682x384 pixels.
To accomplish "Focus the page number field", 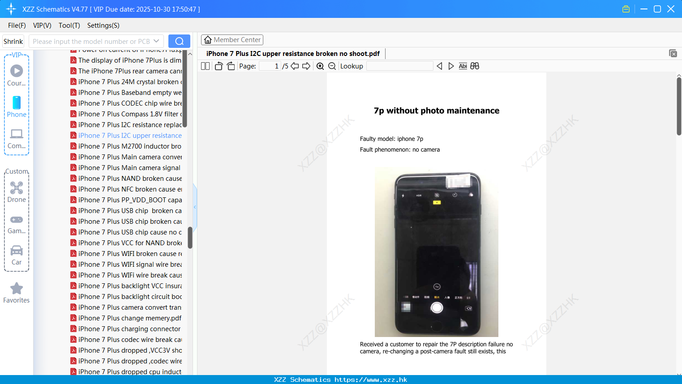I will click(270, 66).
